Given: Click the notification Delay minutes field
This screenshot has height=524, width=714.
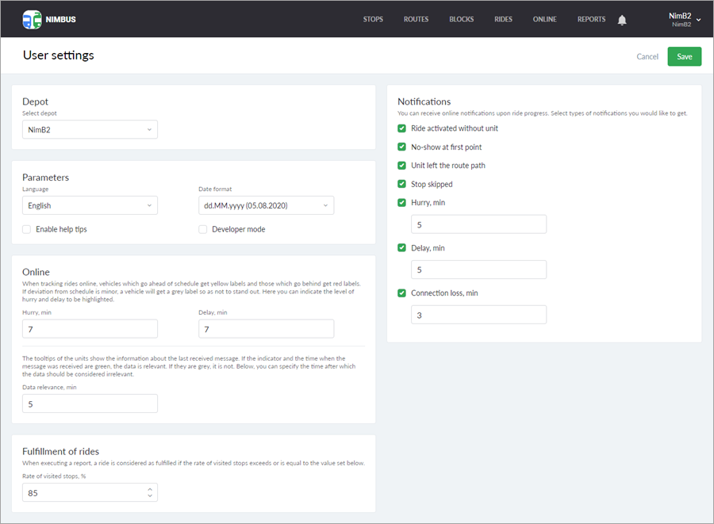Looking at the screenshot, I should pyautogui.click(x=478, y=270).
